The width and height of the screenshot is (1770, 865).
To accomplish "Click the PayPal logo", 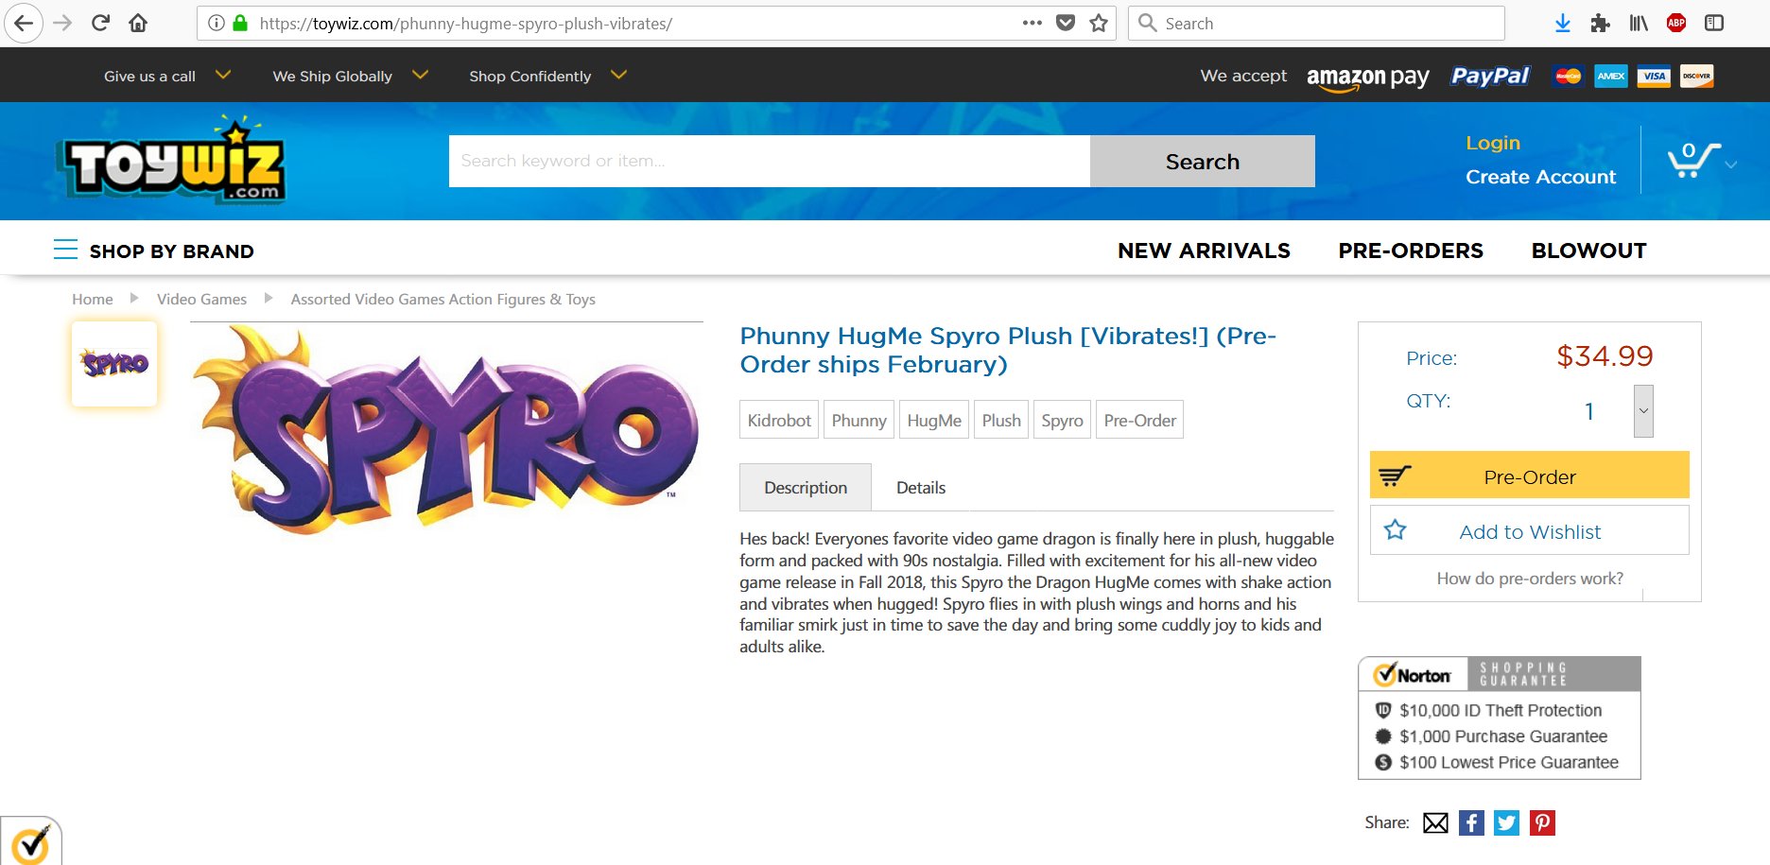I will tap(1490, 76).
